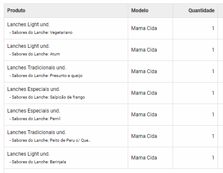Click the Produto column header
Viewport: 223px width, 173px height.
pos(16,11)
